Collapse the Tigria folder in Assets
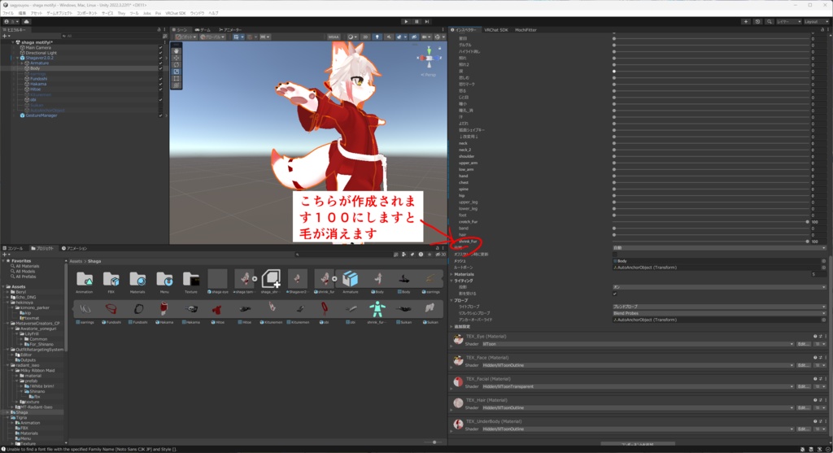The width and height of the screenshot is (833, 453). 8,417
